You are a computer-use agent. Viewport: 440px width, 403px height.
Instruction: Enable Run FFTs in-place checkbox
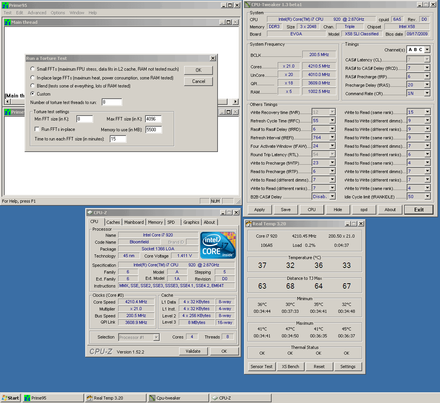click(37, 129)
